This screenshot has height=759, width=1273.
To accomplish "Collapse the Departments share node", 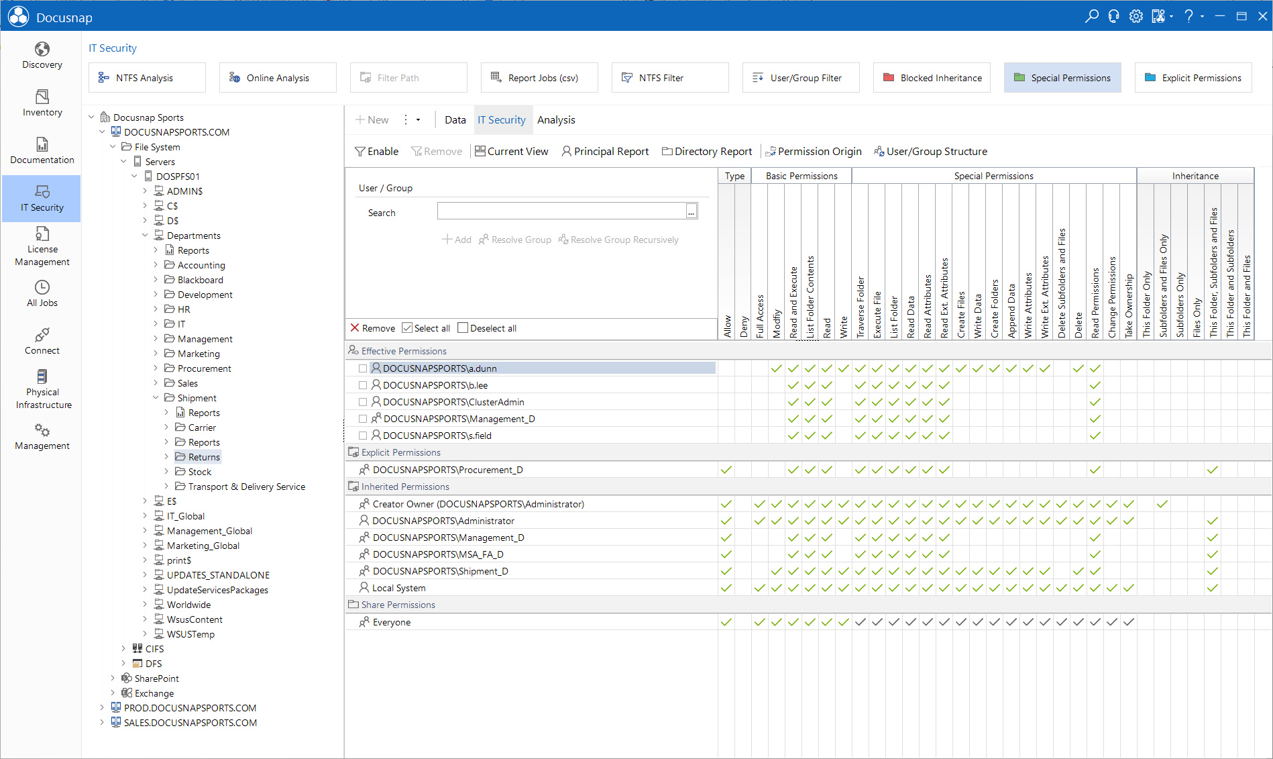I will pos(145,236).
